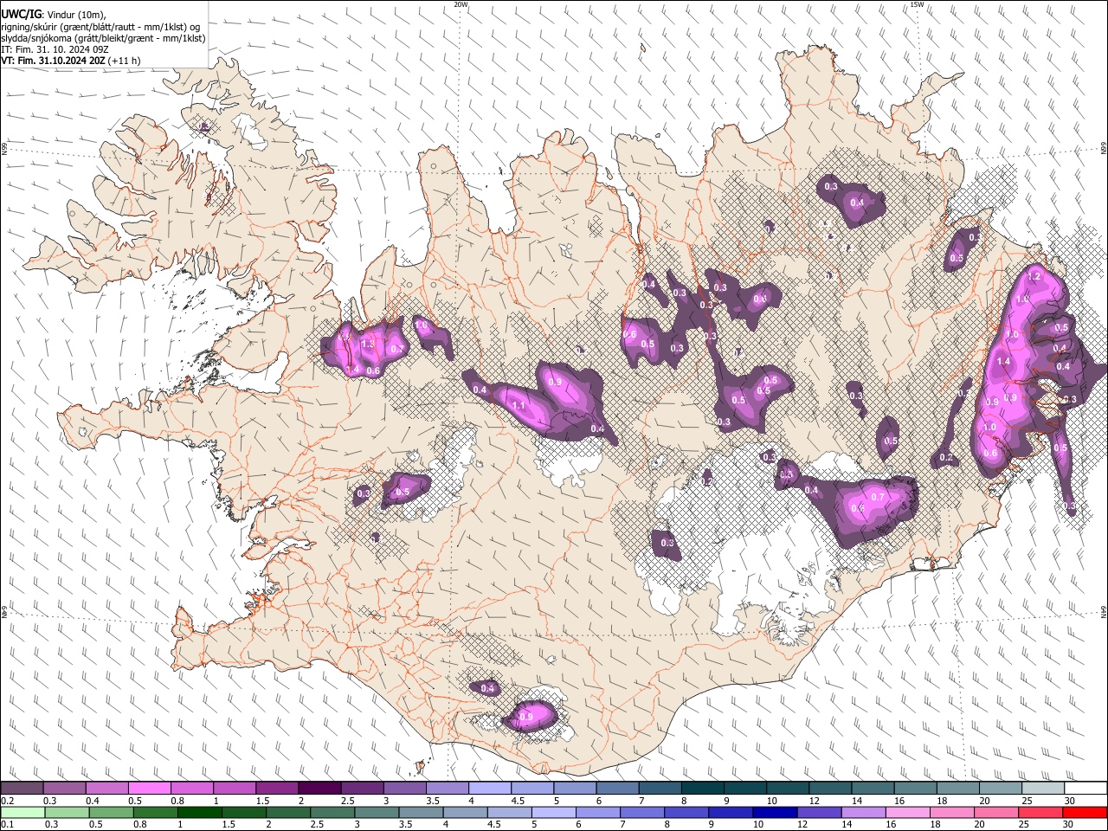This screenshot has width=1108, height=831.
Task: Click the 1.1 precipitation value on the map
Action: (x=519, y=405)
